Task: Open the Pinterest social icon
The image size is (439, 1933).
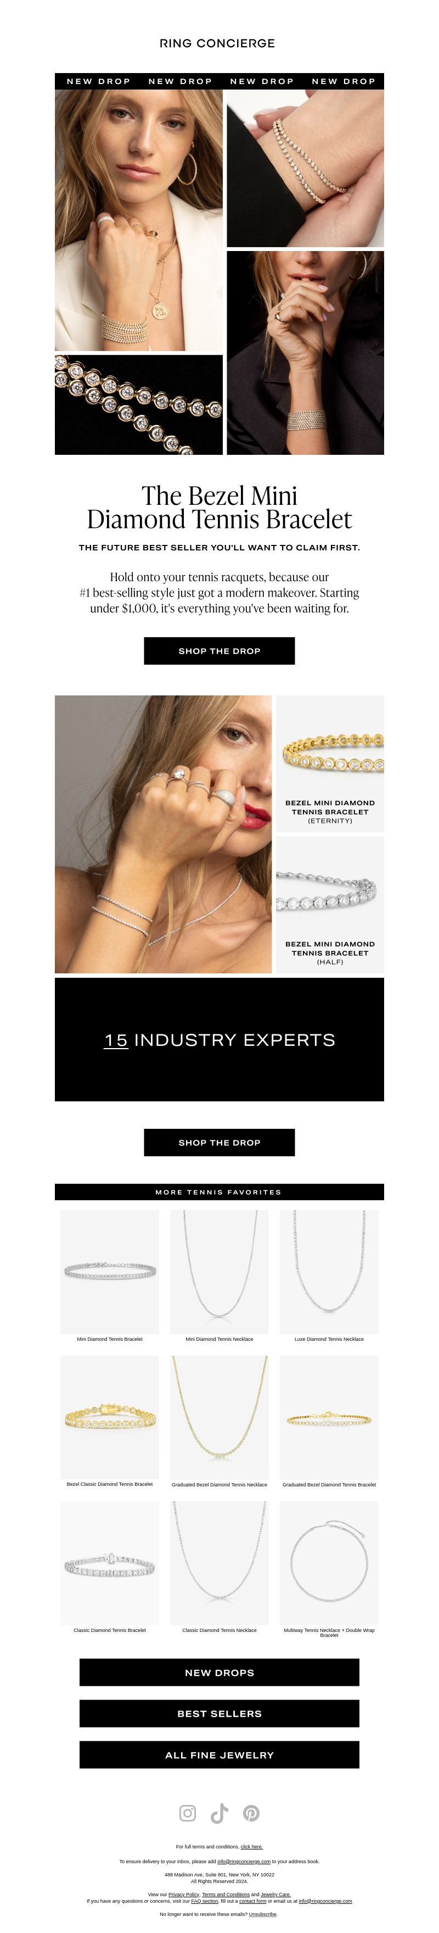Action: pyautogui.click(x=251, y=1813)
